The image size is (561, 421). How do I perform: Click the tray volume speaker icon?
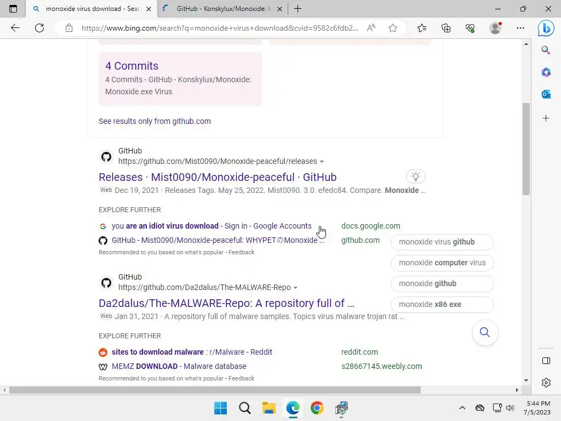(x=510, y=408)
